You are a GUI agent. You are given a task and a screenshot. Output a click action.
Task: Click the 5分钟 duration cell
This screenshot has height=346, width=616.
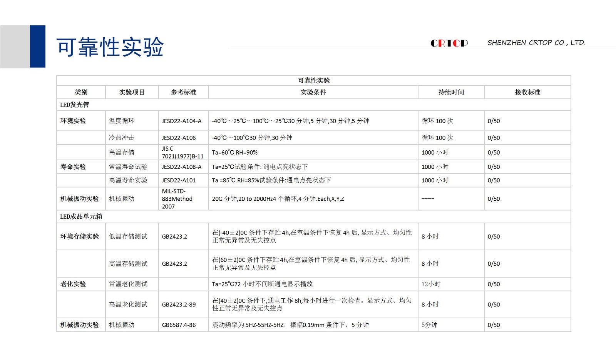tap(451, 325)
